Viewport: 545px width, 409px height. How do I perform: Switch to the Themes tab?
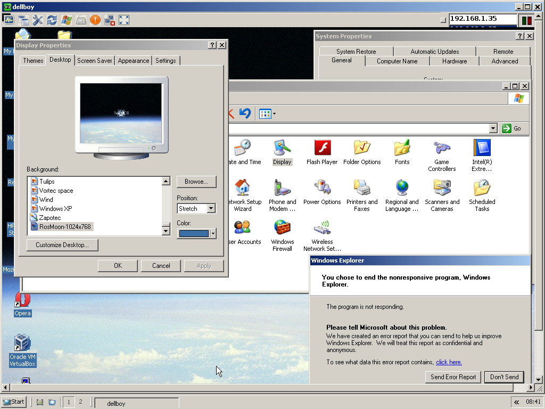33,61
